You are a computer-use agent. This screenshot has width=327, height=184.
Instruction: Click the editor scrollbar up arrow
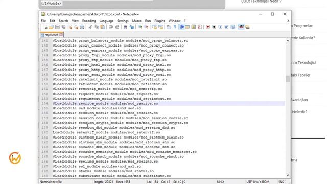coord(288,41)
